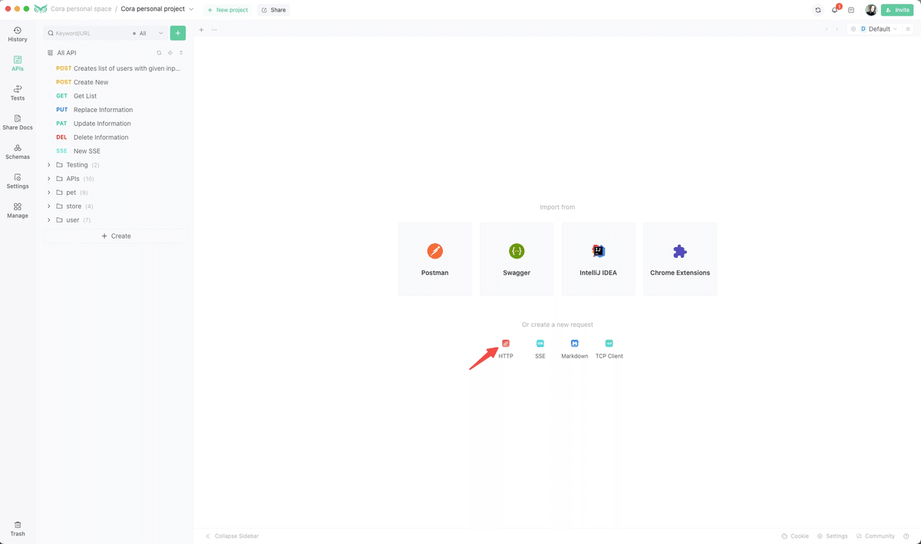Open the project switcher dropdown

click(x=191, y=8)
